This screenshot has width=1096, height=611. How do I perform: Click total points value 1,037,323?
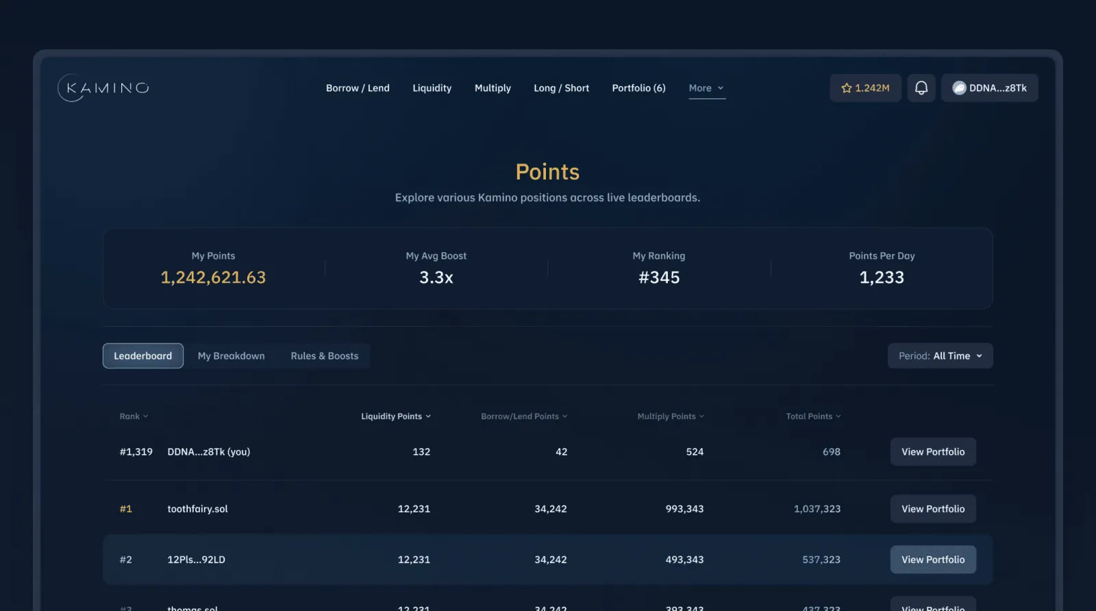(817, 509)
